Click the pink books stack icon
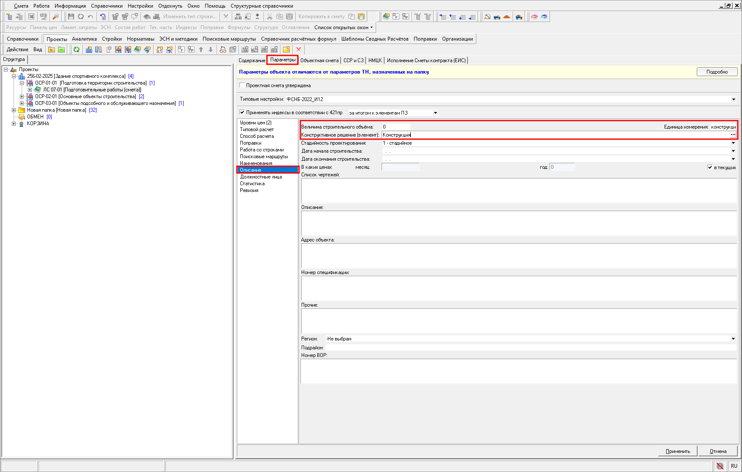The width and height of the screenshot is (742, 472). 534,16
